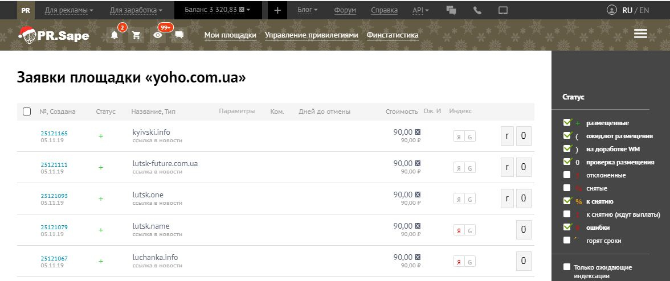
Task: Open the notifications bell icon
Action: 114,35
